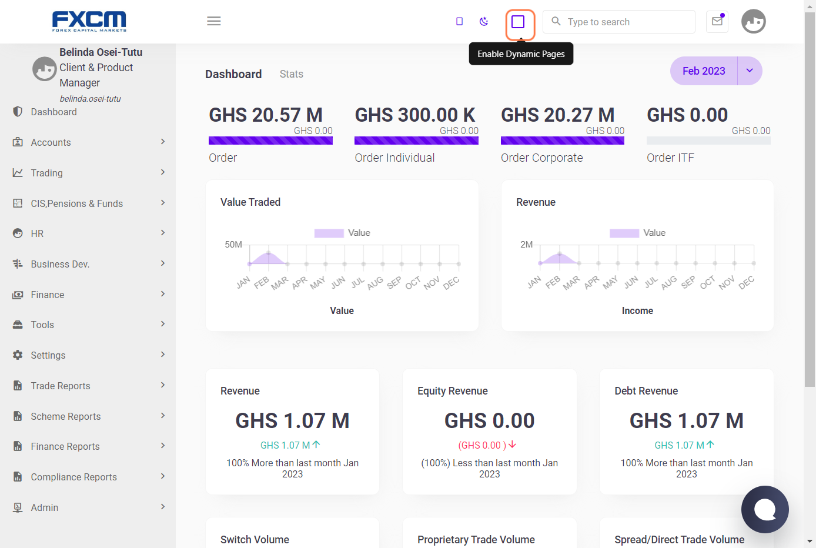Click the FXCM logo

tap(89, 21)
